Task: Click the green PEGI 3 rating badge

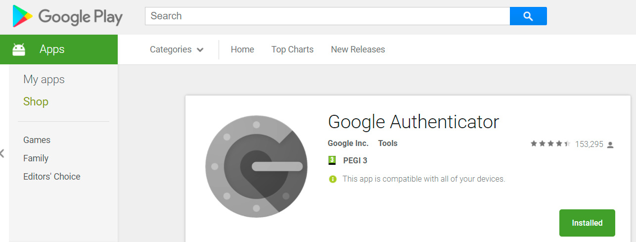Action: coord(332,160)
